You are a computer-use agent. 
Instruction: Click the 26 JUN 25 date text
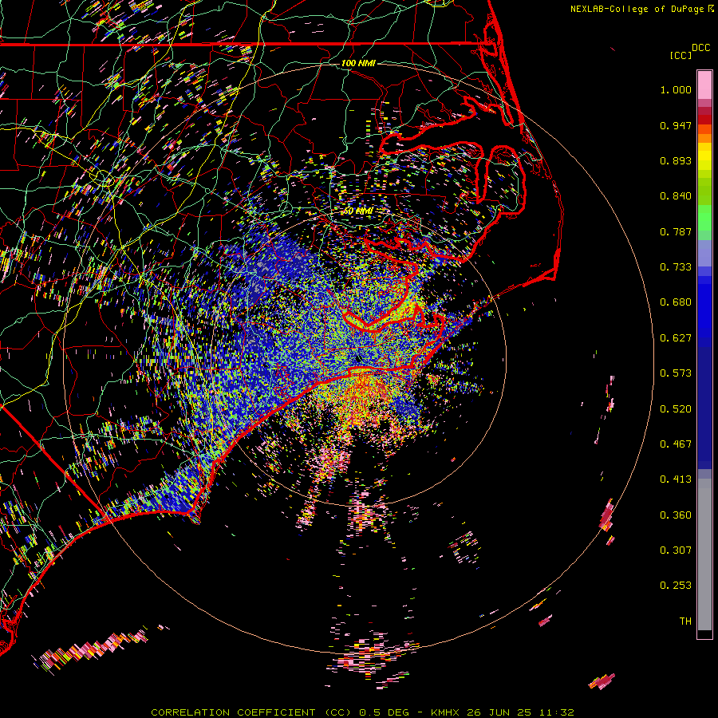499,712
